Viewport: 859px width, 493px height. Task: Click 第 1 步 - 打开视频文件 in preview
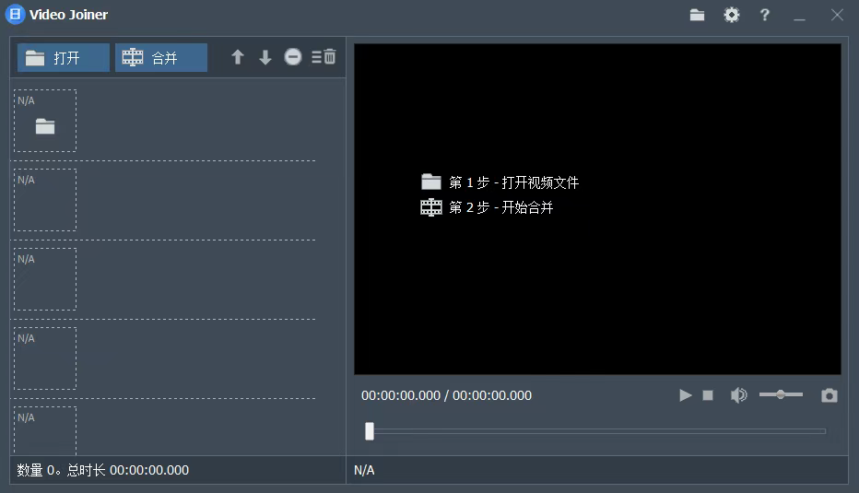514,182
